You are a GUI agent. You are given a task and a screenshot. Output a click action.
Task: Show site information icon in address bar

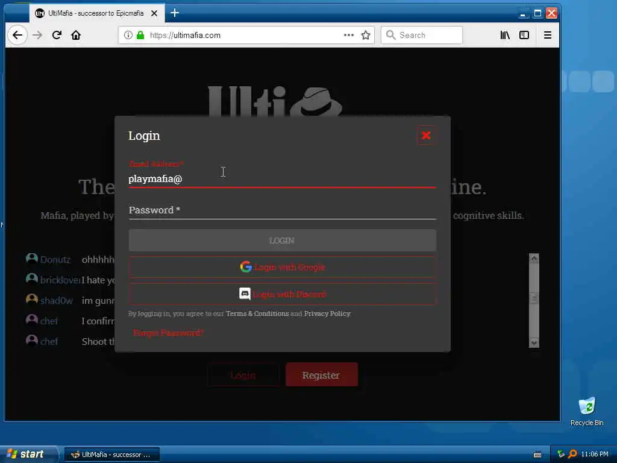pyautogui.click(x=128, y=36)
